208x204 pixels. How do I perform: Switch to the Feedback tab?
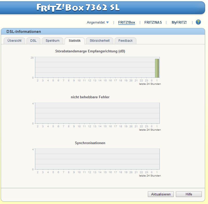pyautogui.click(x=126, y=41)
